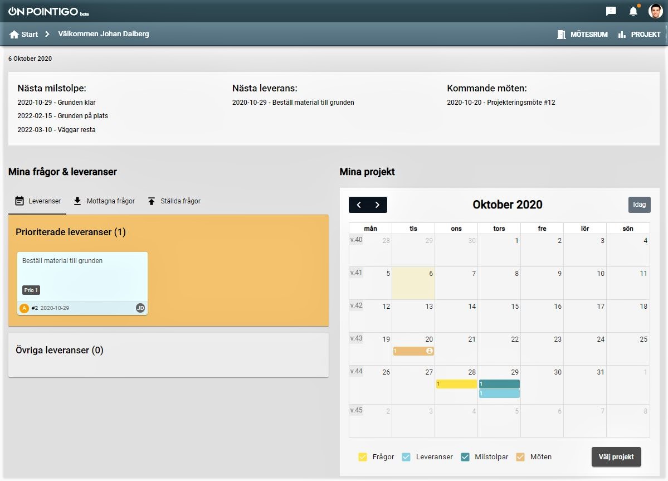Open Projekt via the bar chart icon

622,35
